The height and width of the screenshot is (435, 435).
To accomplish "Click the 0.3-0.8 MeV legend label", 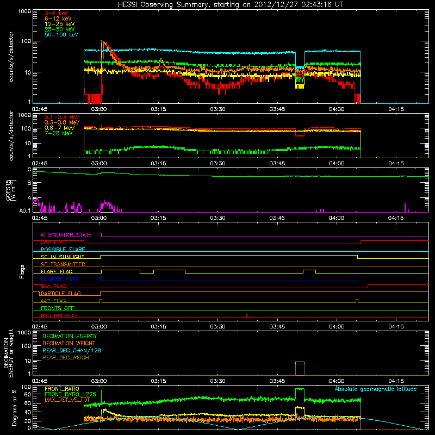I will point(62,122).
